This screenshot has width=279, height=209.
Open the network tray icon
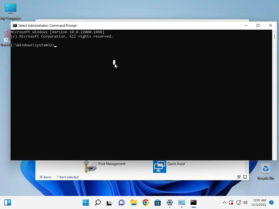pyautogui.click(x=238, y=202)
